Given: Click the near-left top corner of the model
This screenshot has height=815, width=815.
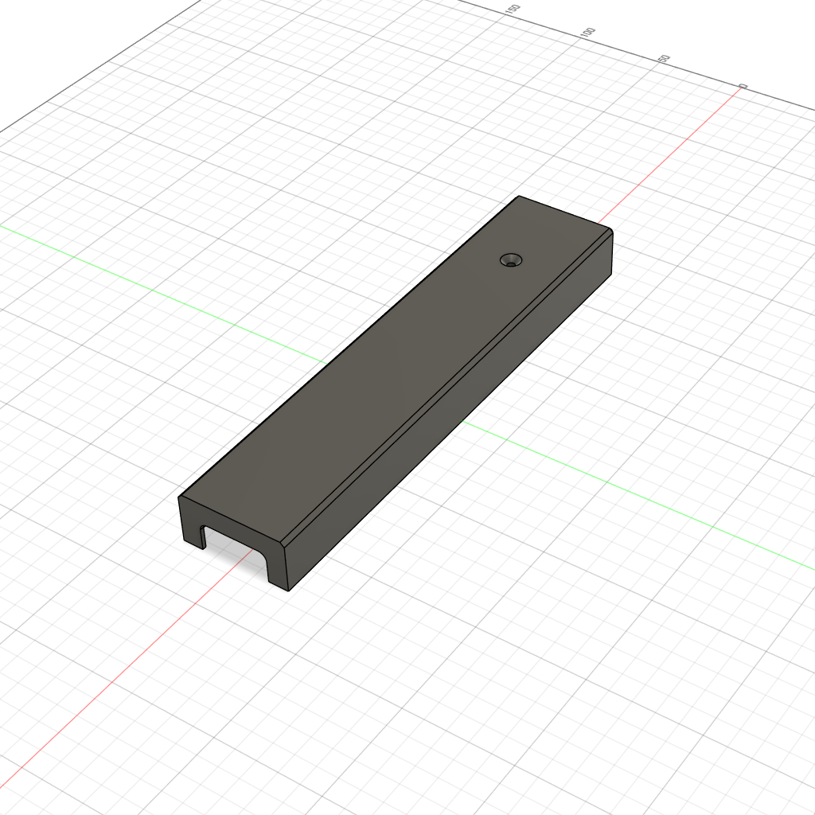Looking at the screenshot, I should point(178,497).
